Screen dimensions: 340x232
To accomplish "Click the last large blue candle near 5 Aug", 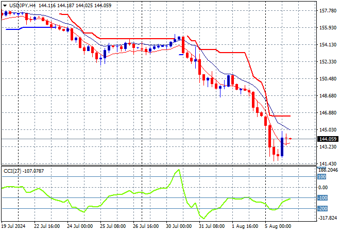I will (282, 146).
